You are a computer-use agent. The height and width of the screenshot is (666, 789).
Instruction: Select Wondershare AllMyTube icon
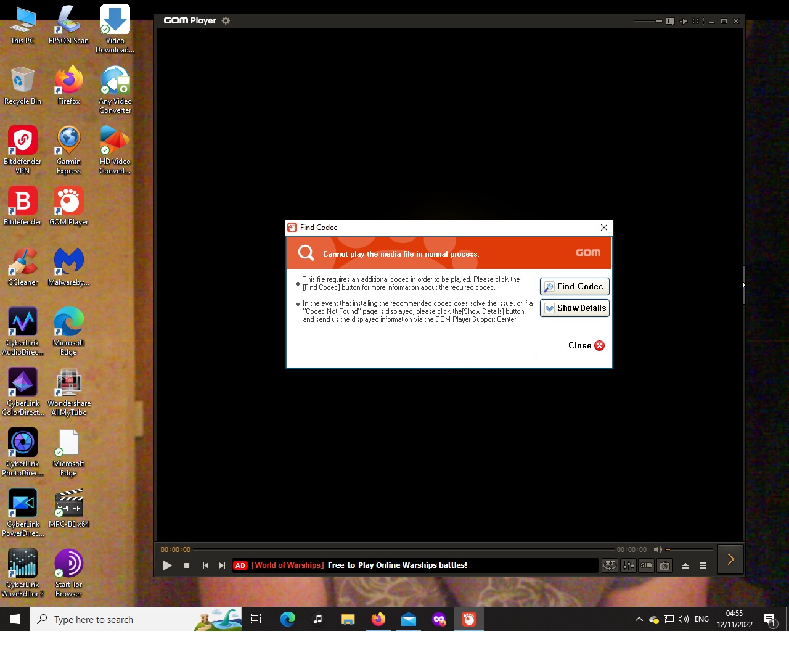point(68,392)
